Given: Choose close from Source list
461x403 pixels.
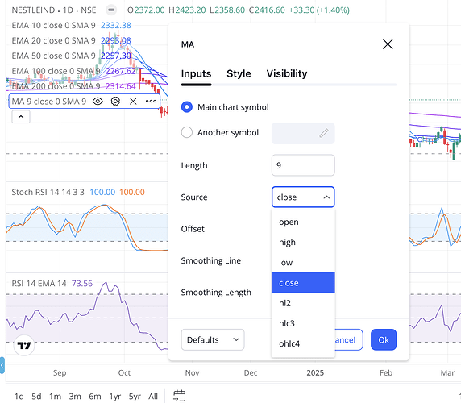Looking at the screenshot, I should (303, 283).
